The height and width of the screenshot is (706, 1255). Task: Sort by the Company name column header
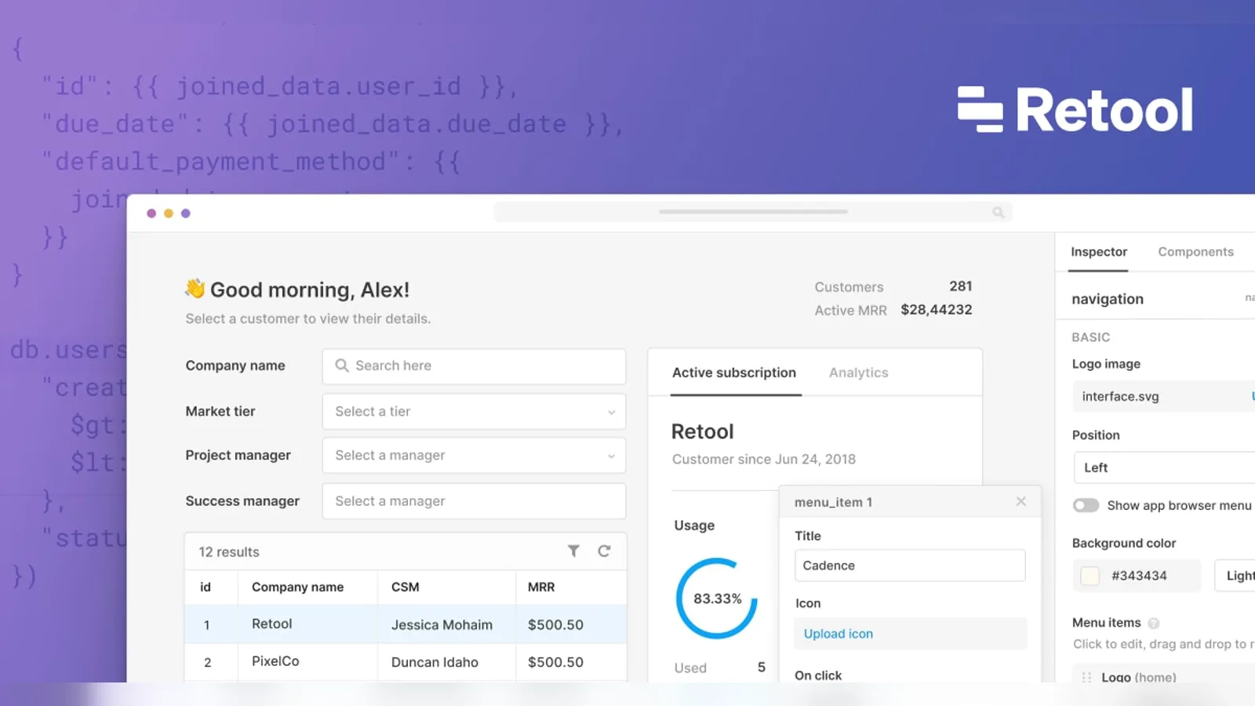pos(297,587)
